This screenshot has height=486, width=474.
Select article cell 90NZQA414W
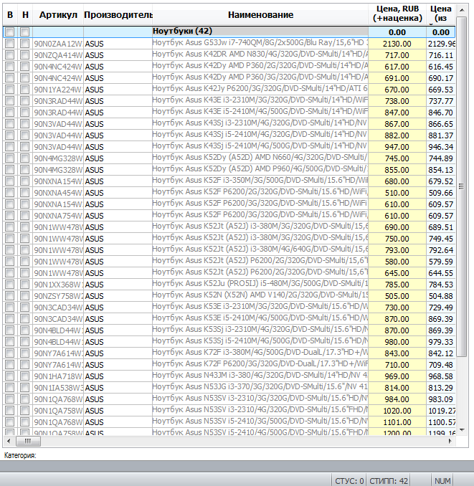point(58,55)
